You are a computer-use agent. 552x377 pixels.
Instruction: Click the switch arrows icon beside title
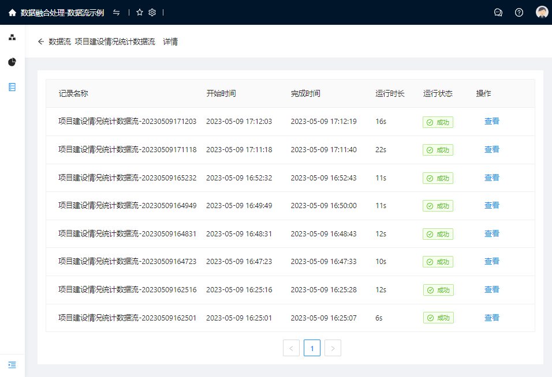coord(117,12)
